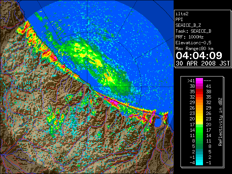This screenshot has width=232, height=174.
Task: Click the 'Max Range:80 km' line
Action: pyautogui.click(x=195, y=49)
